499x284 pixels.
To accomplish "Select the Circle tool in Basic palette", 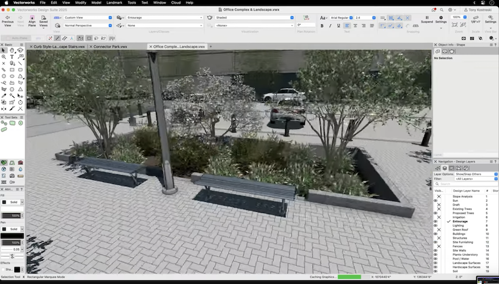I will point(4,76).
